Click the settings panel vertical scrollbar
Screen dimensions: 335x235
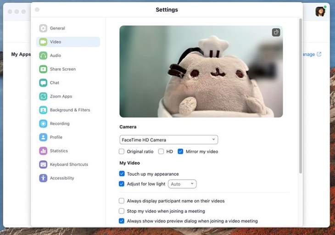click(301, 96)
